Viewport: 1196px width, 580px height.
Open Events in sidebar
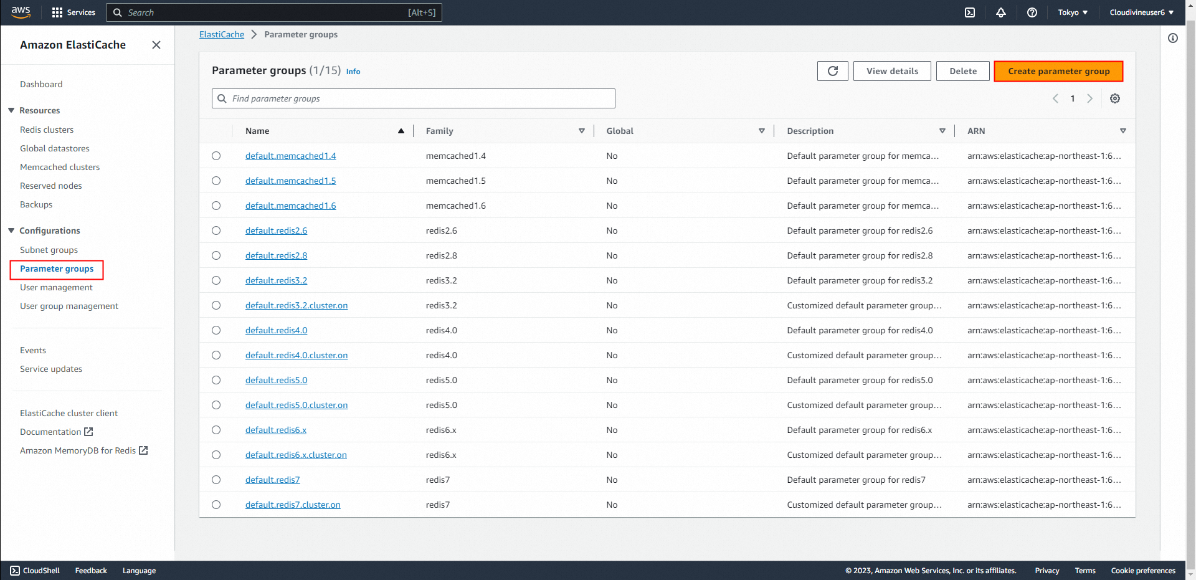coord(33,350)
